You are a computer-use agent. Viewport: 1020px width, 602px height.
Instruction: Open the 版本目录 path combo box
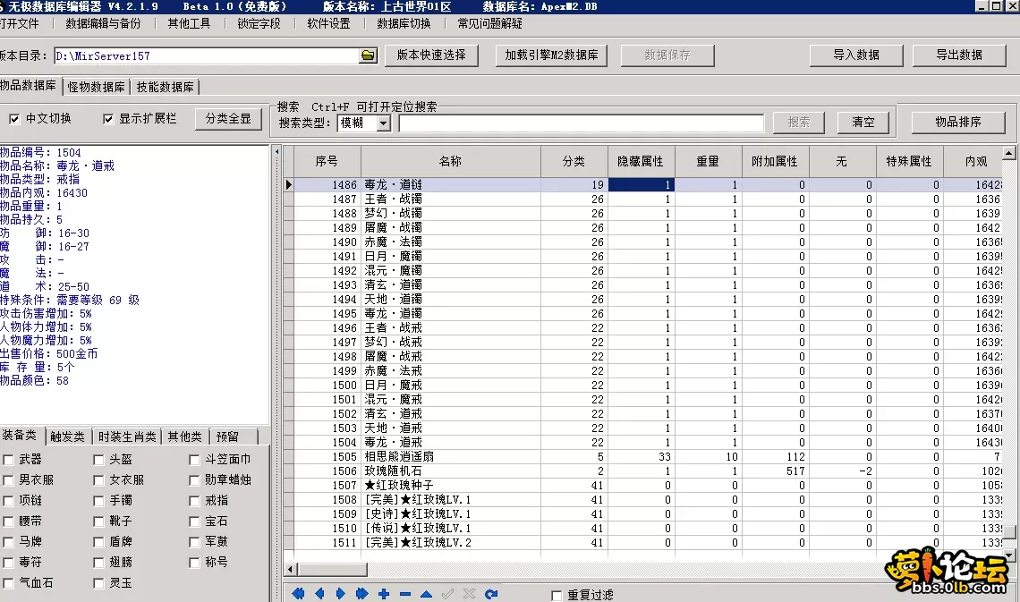206,56
